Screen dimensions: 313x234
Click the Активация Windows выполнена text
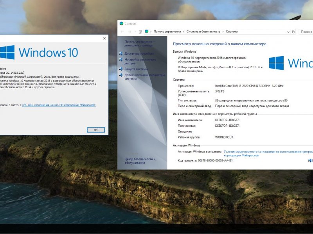pyautogui.click(x=200, y=152)
